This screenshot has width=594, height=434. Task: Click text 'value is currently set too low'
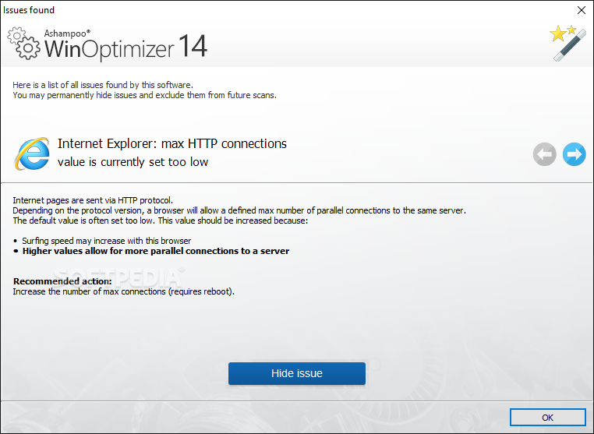coord(133,162)
